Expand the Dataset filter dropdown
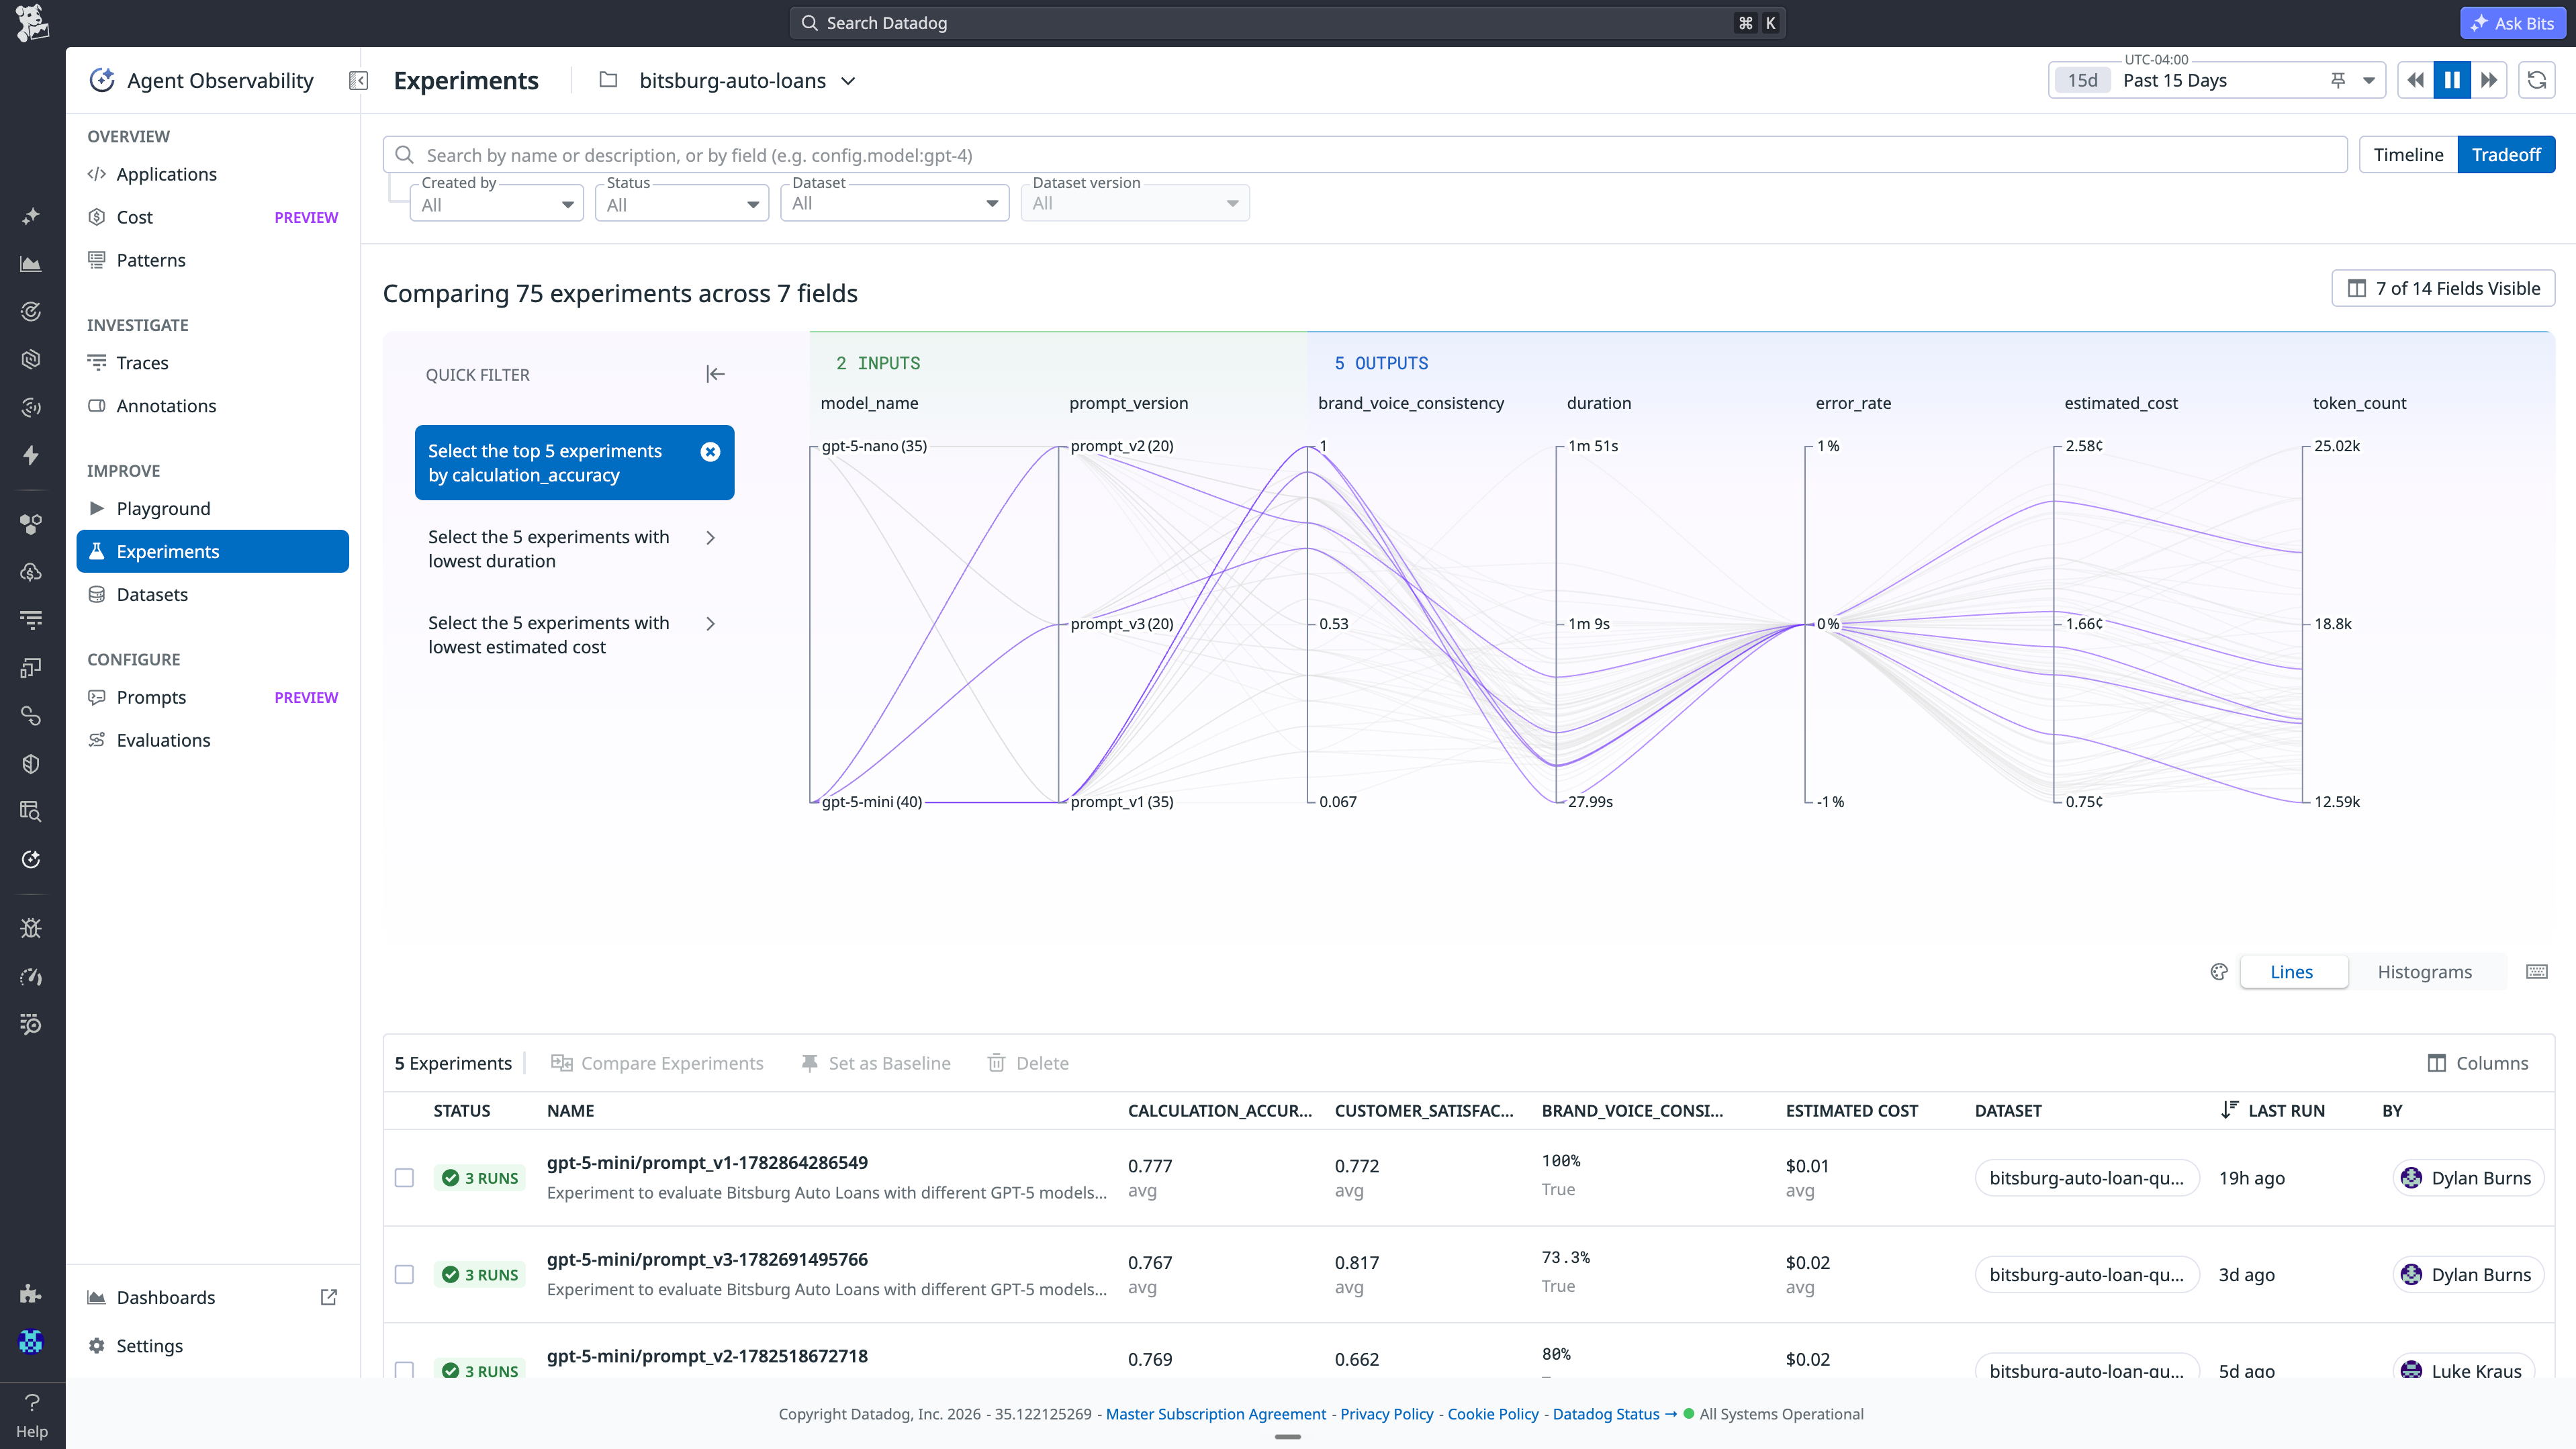This screenshot has height=1449, width=2576. tap(895, 203)
